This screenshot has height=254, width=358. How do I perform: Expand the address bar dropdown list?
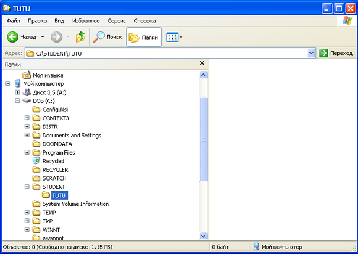(x=311, y=53)
